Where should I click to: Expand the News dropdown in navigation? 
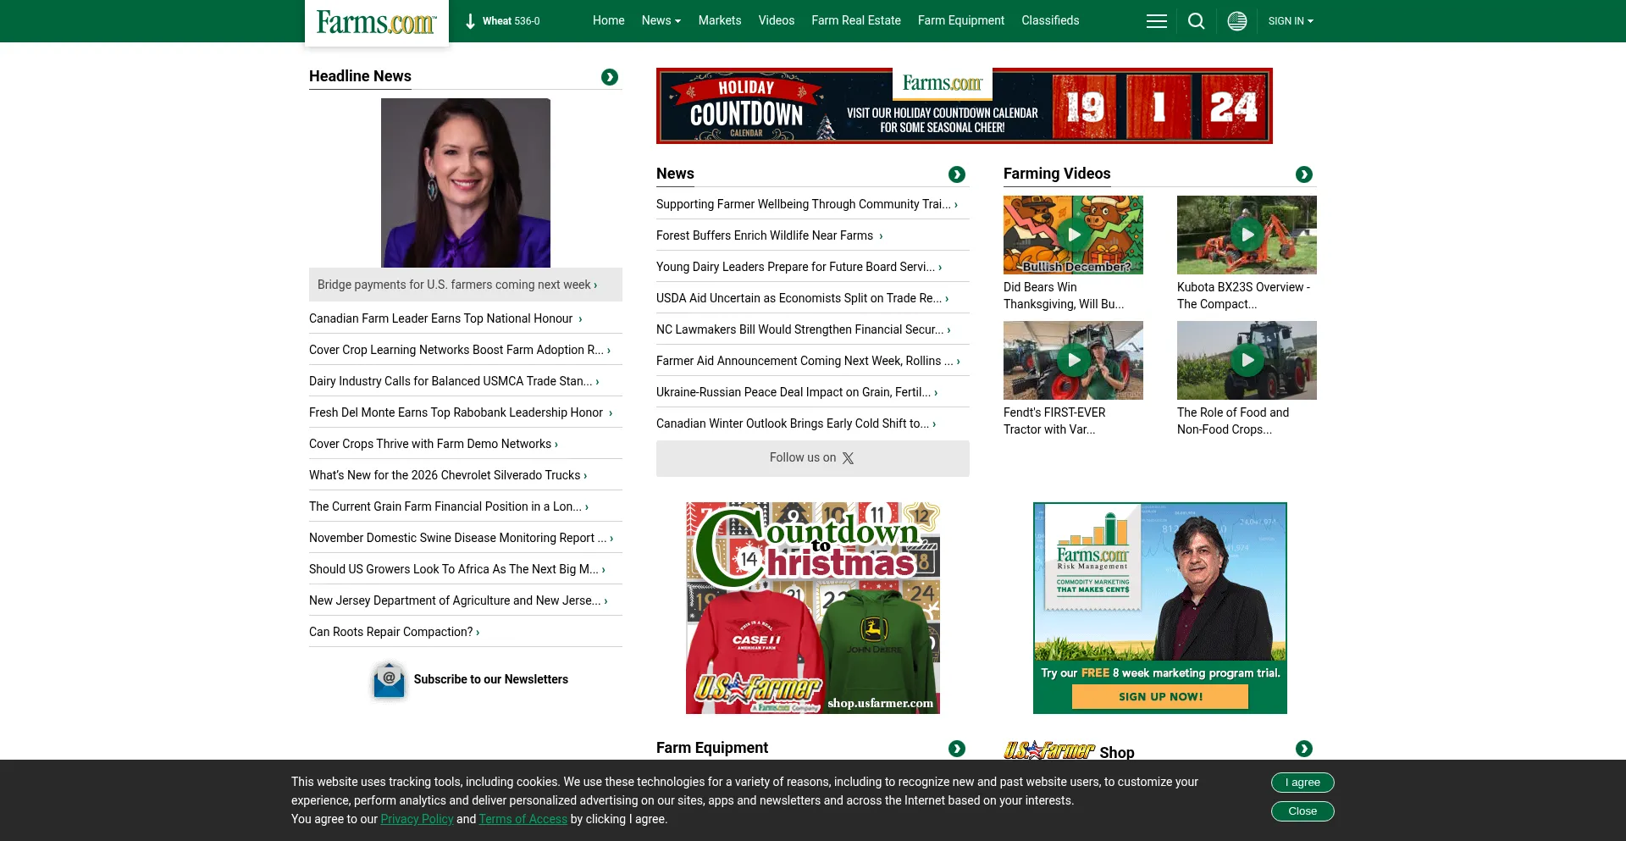coord(661,21)
